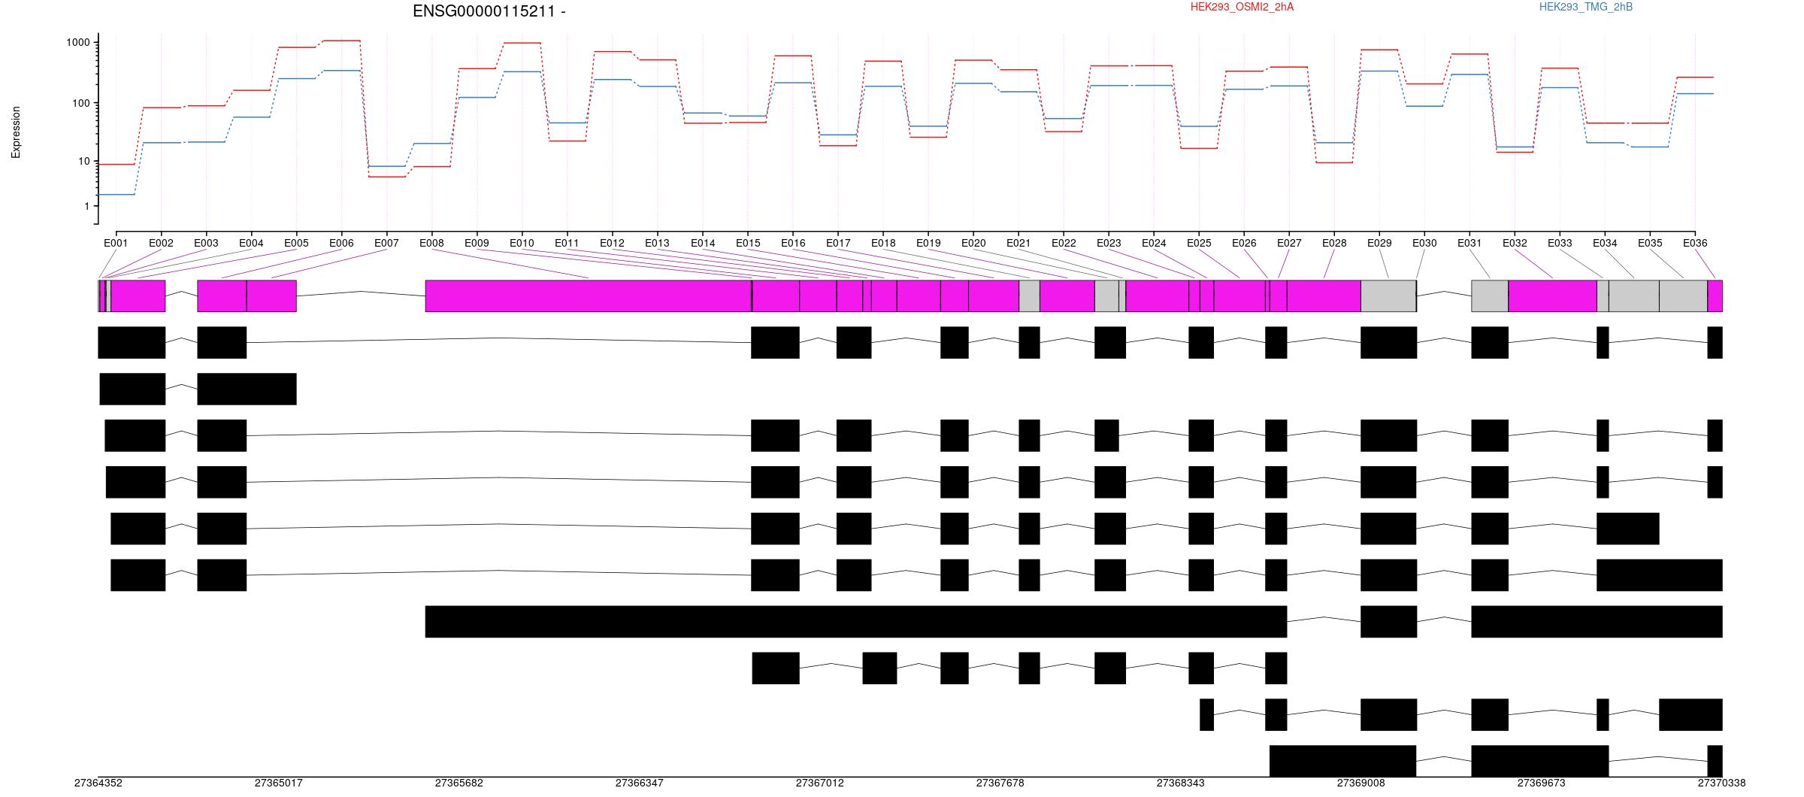Screen dimensions: 1804x797
Task: Click the y-axis tick value 10
Action: pyautogui.click(x=84, y=162)
